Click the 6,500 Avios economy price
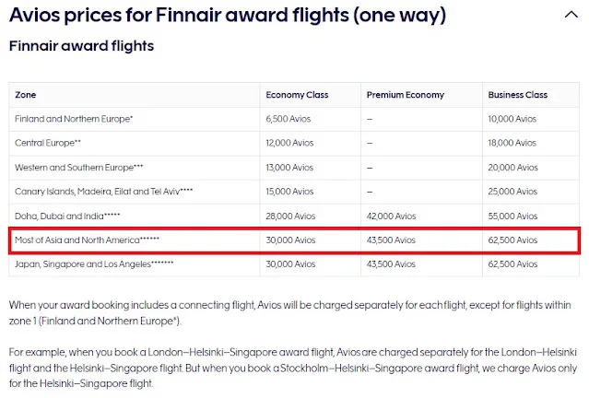 point(289,119)
